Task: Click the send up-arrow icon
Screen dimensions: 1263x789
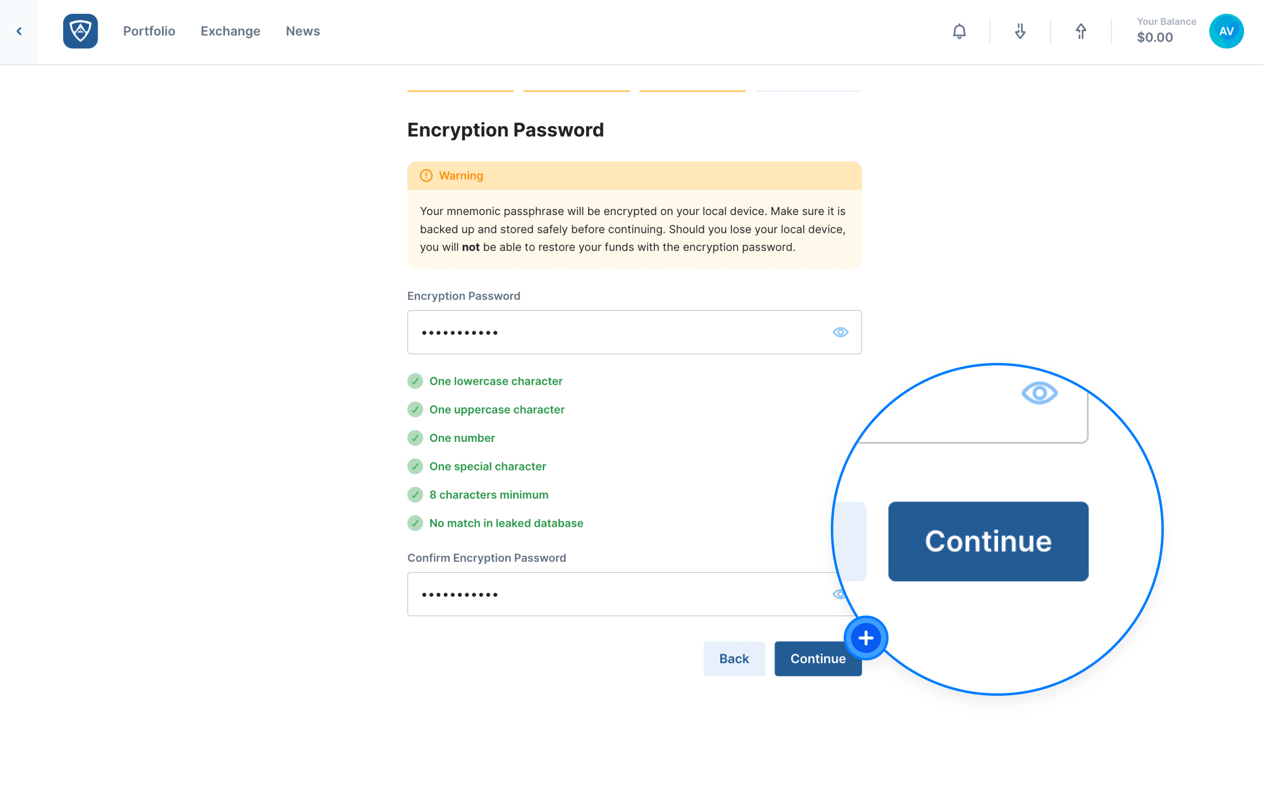Action: (1080, 31)
